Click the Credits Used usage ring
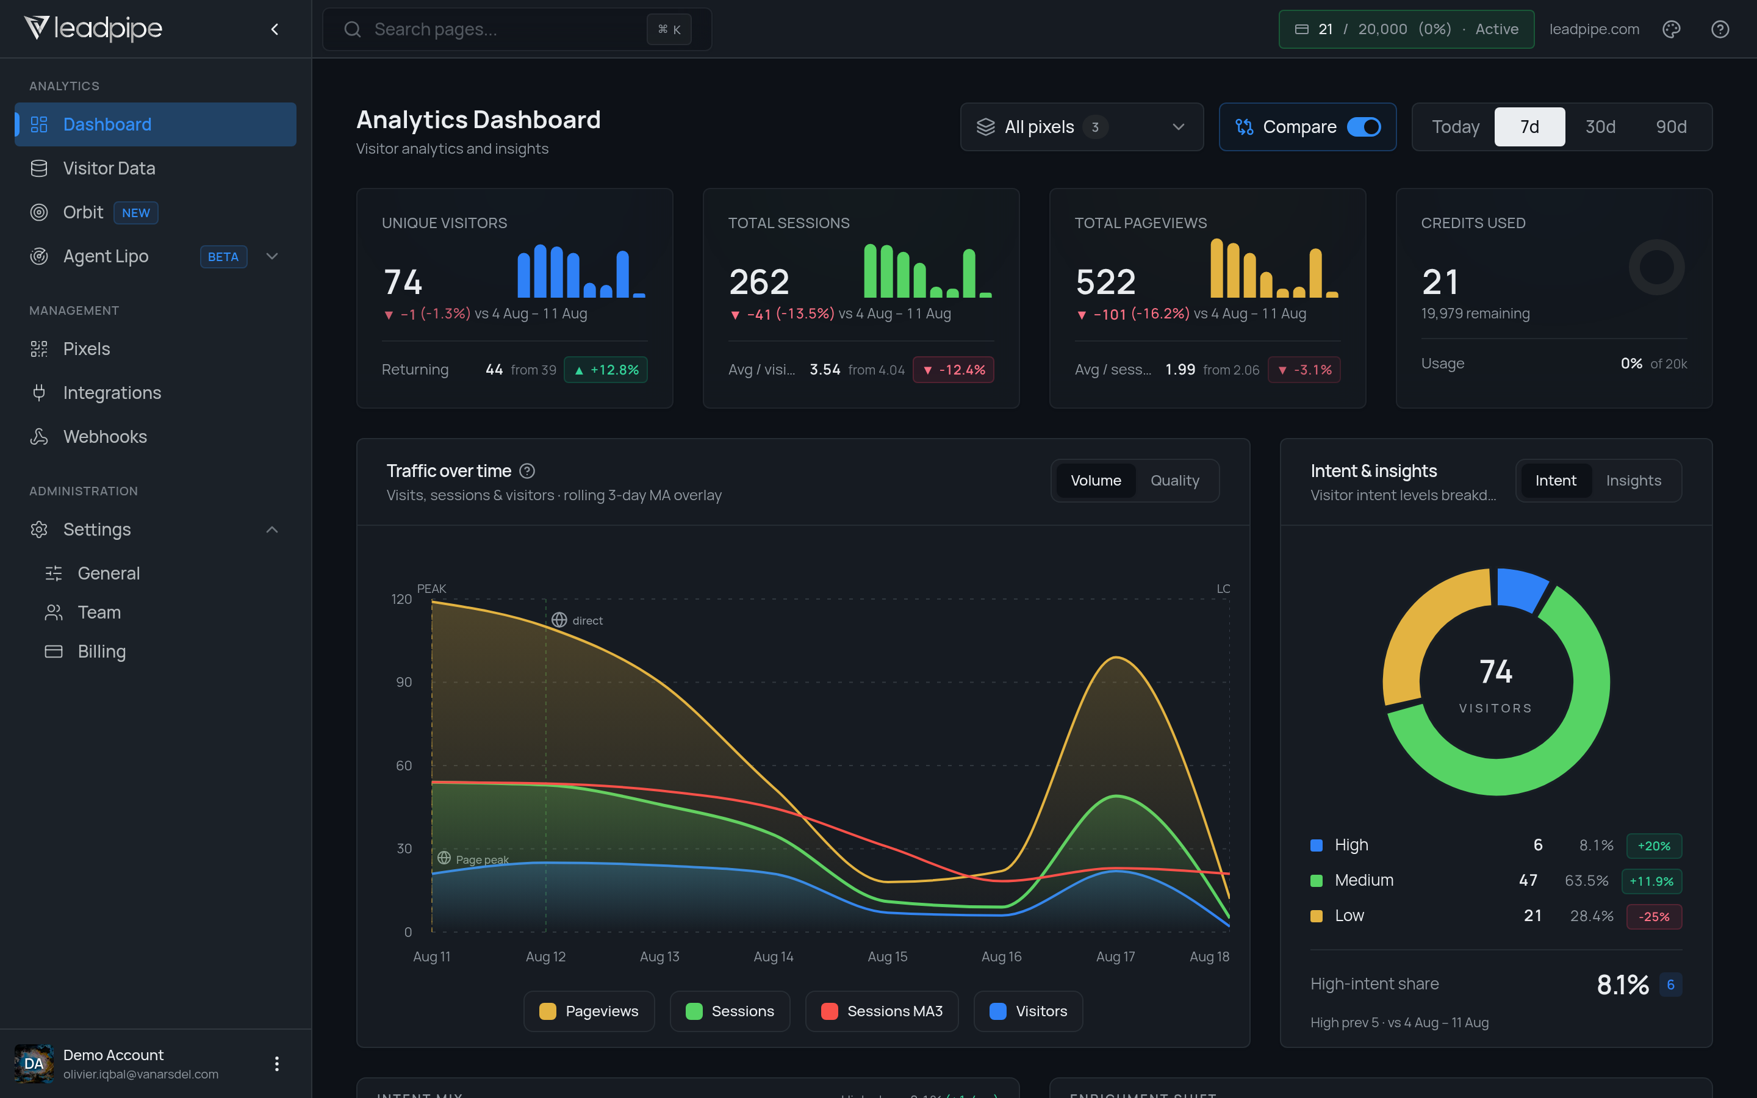The image size is (1757, 1098). [1657, 267]
